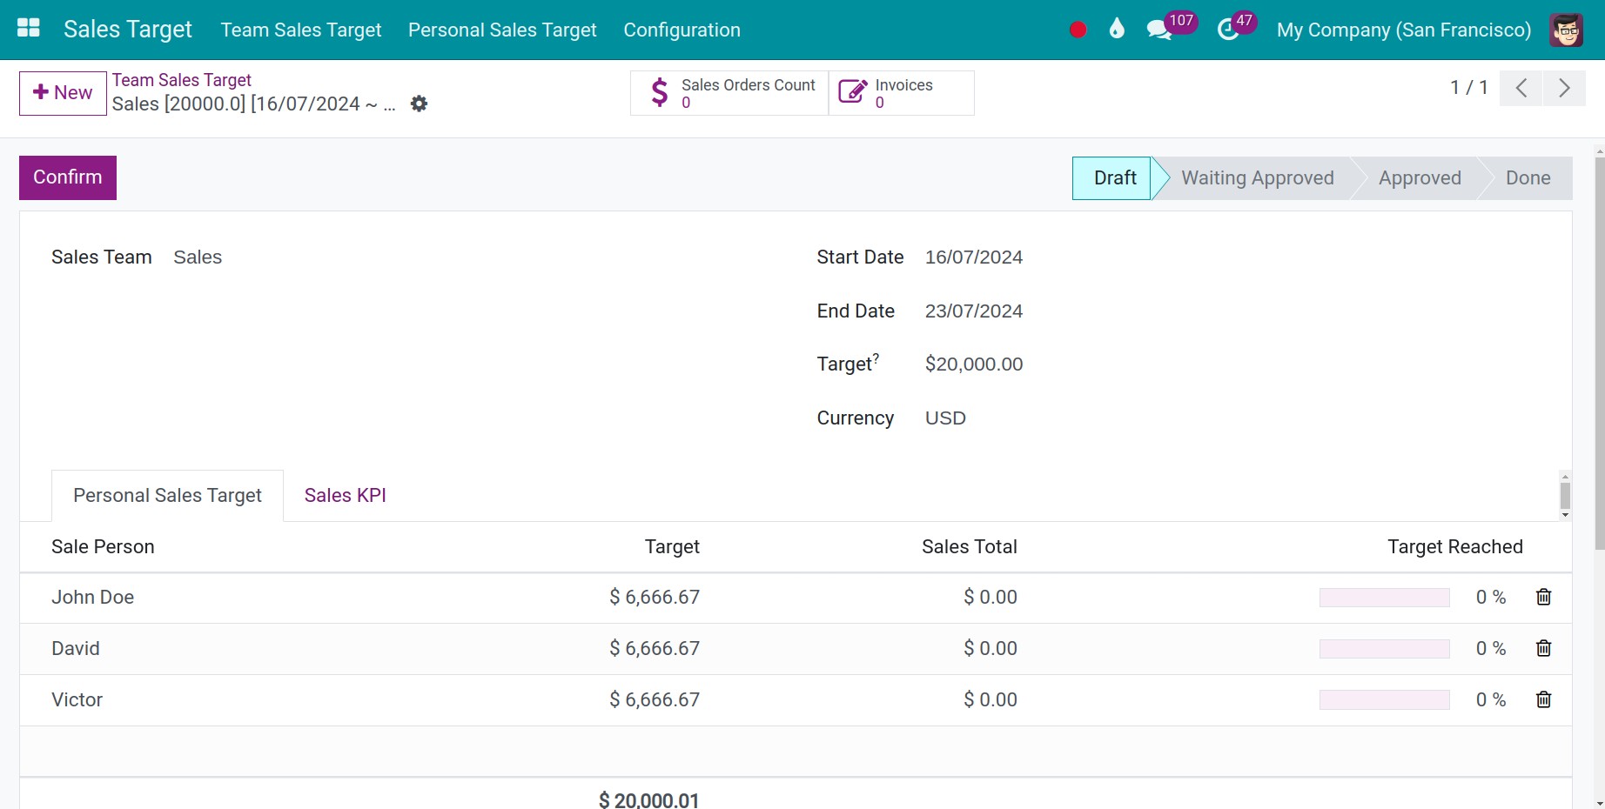Open Configuration menu

(682, 30)
